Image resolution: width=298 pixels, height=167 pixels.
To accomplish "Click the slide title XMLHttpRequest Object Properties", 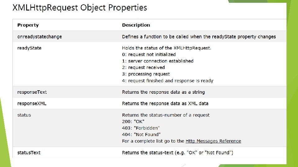I will [x=80, y=8].
